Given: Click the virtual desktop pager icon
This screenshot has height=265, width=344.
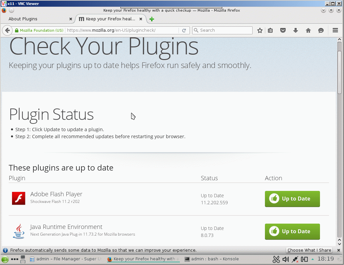Looking at the screenshot, I should 23,259.
